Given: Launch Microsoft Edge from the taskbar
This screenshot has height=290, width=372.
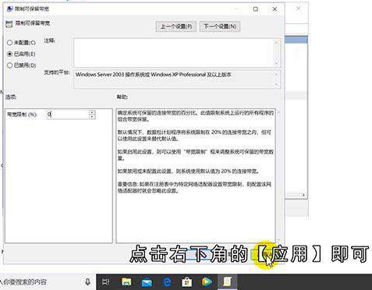Looking at the screenshot, I should click(167, 282).
